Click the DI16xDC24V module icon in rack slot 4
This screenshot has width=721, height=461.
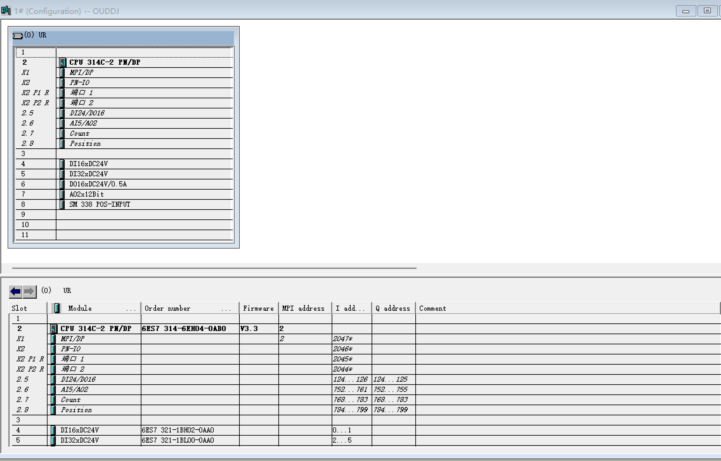click(62, 164)
